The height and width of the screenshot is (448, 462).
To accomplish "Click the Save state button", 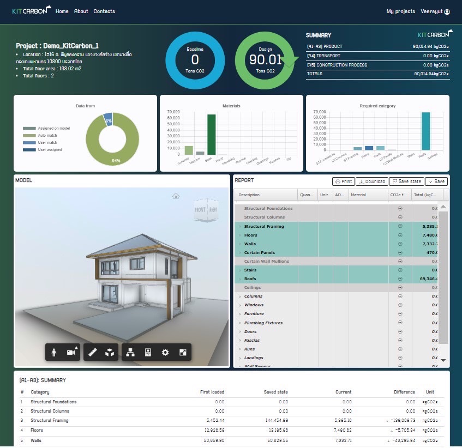I will [406, 181].
